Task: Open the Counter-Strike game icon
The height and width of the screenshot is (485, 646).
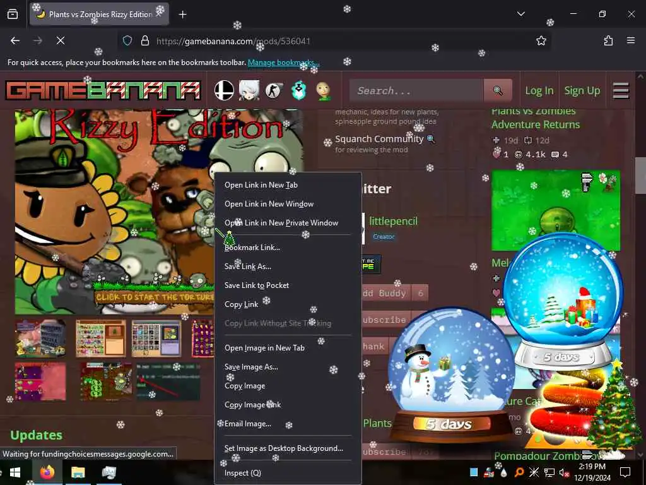Action: pyautogui.click(x=274, y=90)
